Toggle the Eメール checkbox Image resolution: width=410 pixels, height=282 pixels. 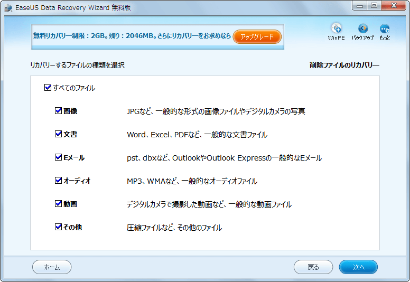(58, 157)
